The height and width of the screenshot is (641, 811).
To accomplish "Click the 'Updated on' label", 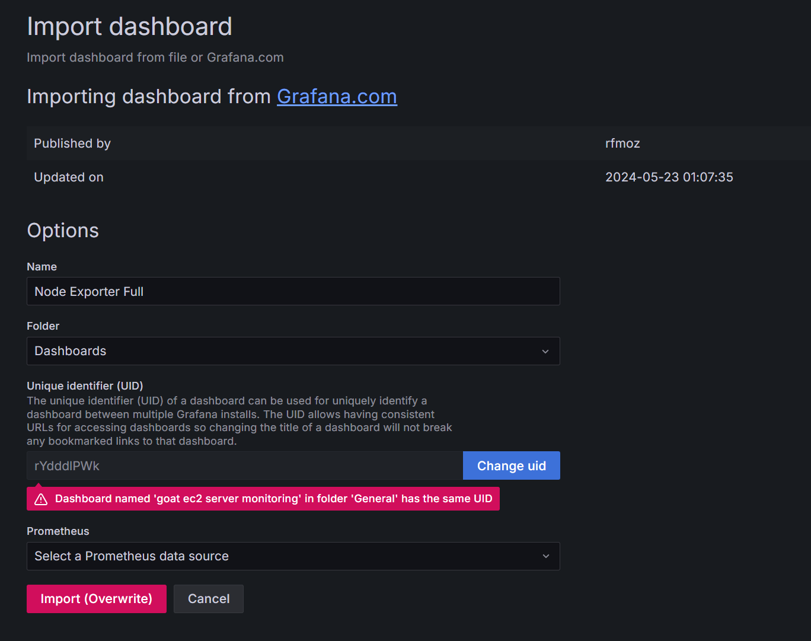I will pos(69,177).
